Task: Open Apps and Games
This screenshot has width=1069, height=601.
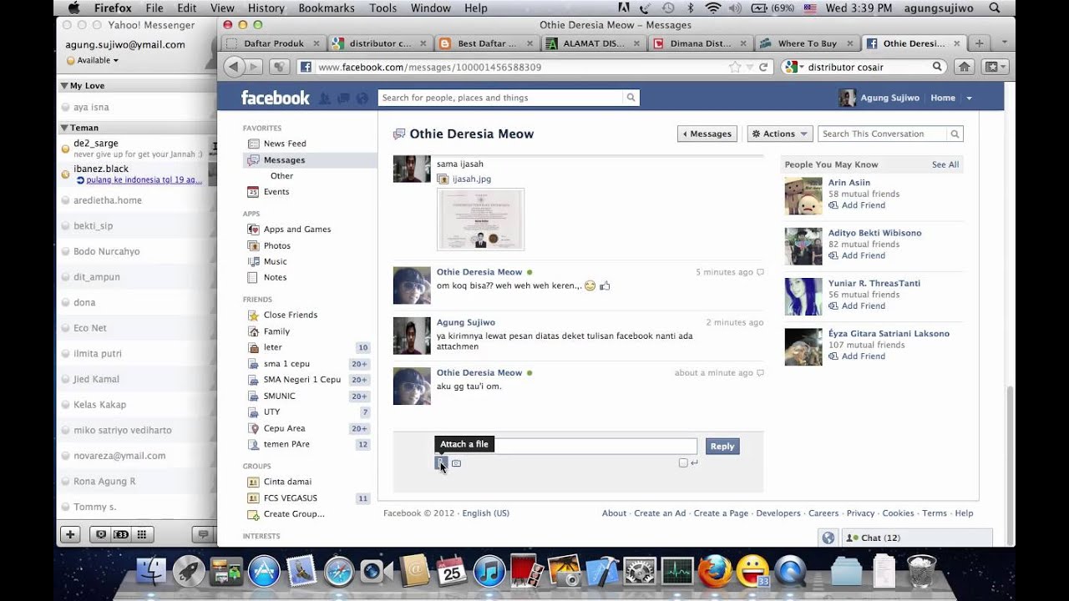Action: (297, 230)
